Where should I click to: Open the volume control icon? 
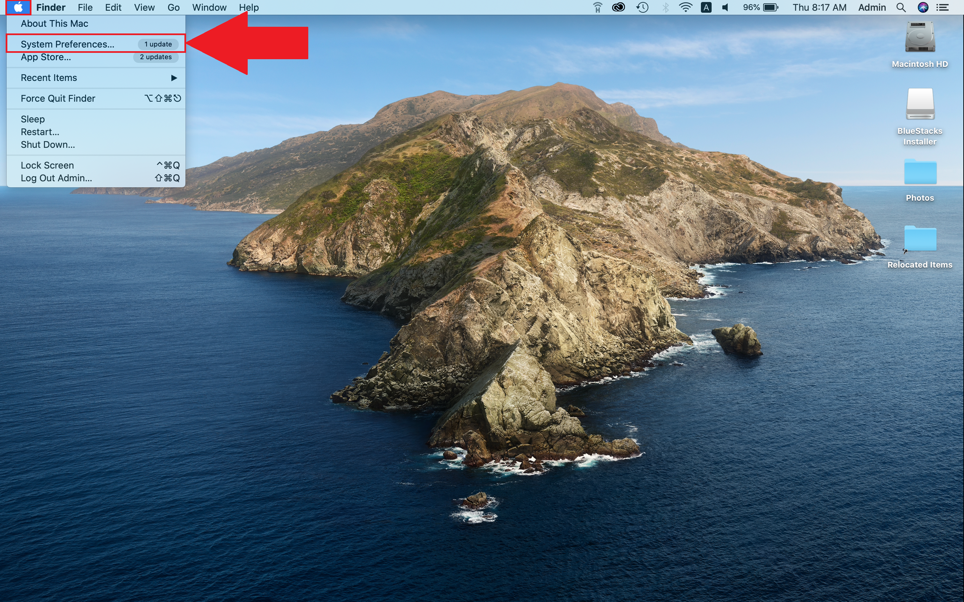(725, 7)
